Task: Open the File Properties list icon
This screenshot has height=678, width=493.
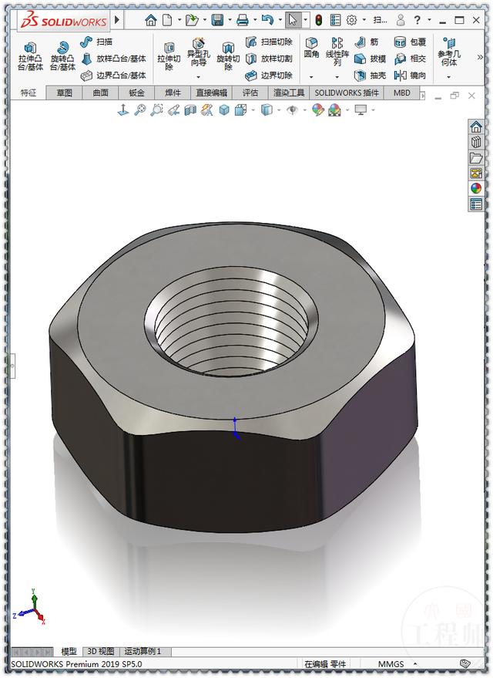Action: click(335, 20)
